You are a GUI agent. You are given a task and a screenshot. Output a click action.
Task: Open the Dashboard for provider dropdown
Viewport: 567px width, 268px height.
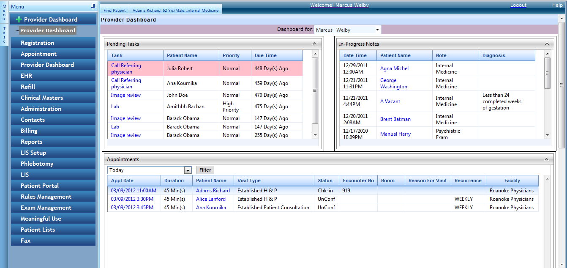(377, 30)
